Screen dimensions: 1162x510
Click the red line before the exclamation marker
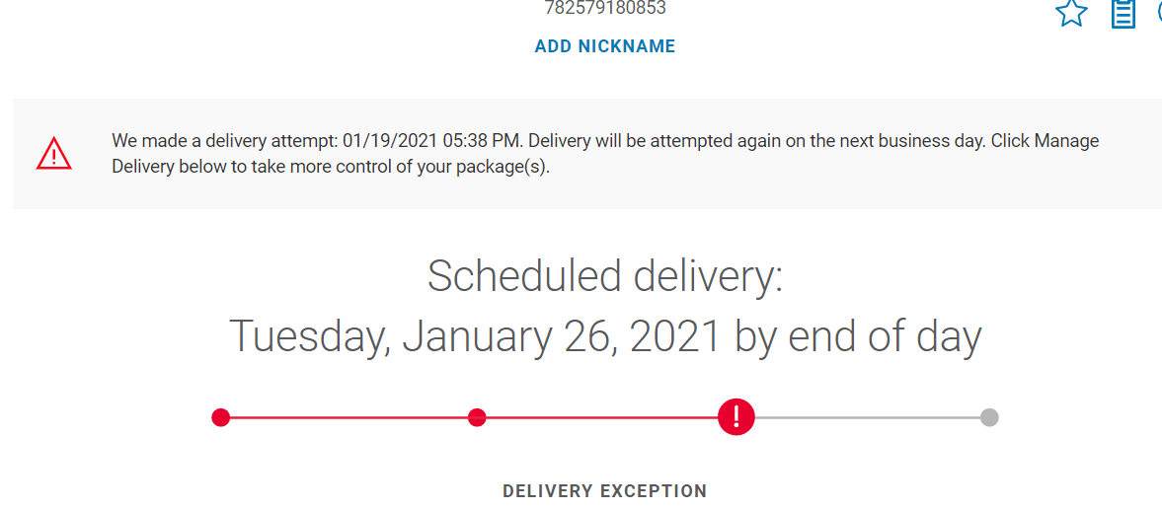point(602,417)
